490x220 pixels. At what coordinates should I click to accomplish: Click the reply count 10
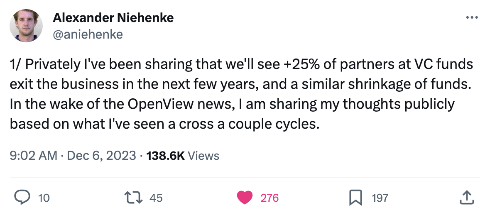[43, 198]
